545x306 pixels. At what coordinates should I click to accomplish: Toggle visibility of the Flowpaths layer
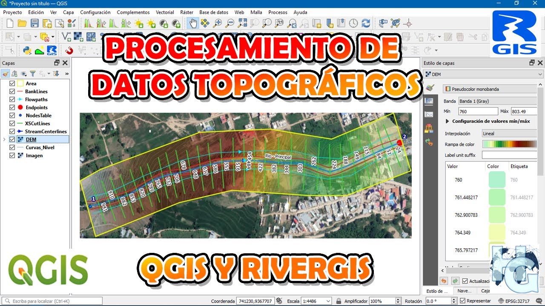pos(12,99)
